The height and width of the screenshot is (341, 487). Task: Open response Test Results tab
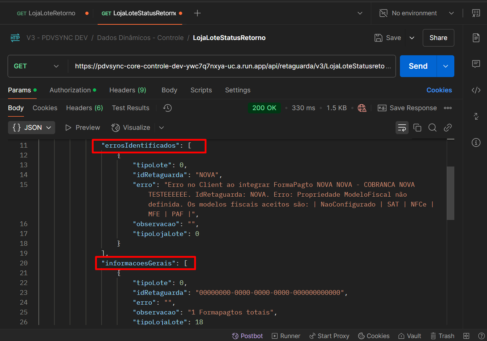131,108
